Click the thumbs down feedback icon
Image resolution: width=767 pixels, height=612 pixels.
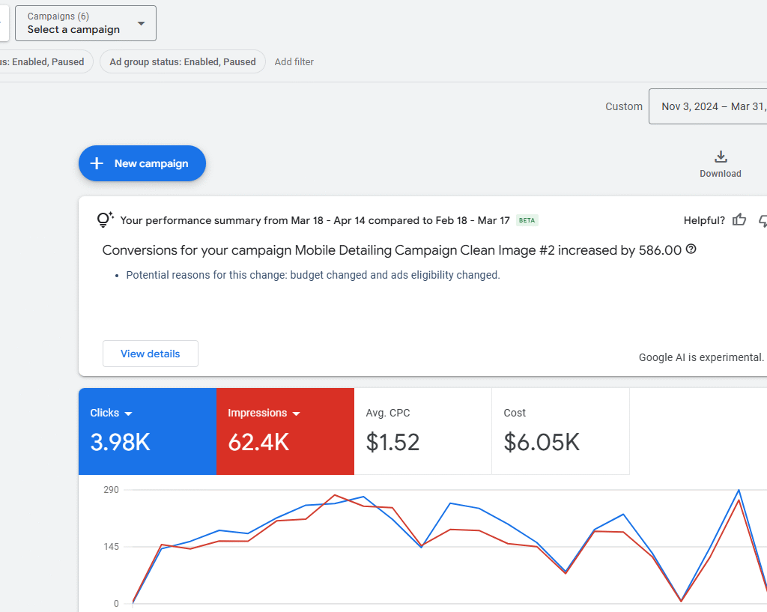coord(763,220)
